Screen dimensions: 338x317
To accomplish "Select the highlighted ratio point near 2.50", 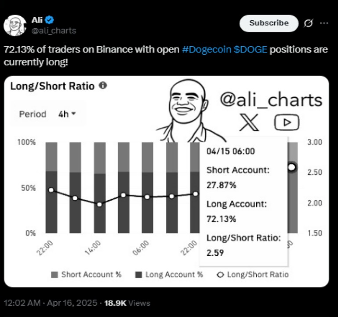I will tap(292, 167).
